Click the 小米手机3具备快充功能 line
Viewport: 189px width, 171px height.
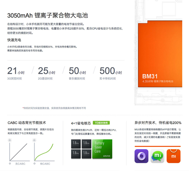click(x=42, y=47)
